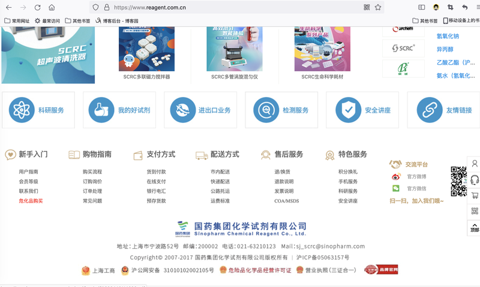Image resolution: width=480 pixels, height=287 pixels.
Task: Open the 危险品化学品经营许可证 link
Action: (x=256, y=270)
